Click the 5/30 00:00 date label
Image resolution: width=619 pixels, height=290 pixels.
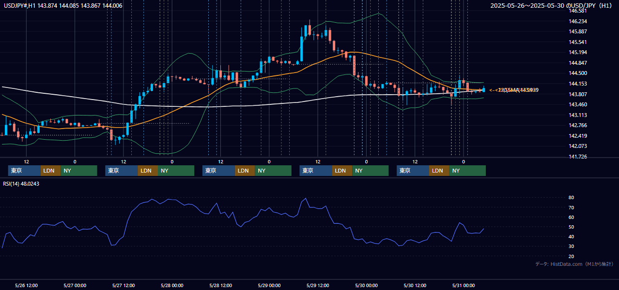(366, 285)
